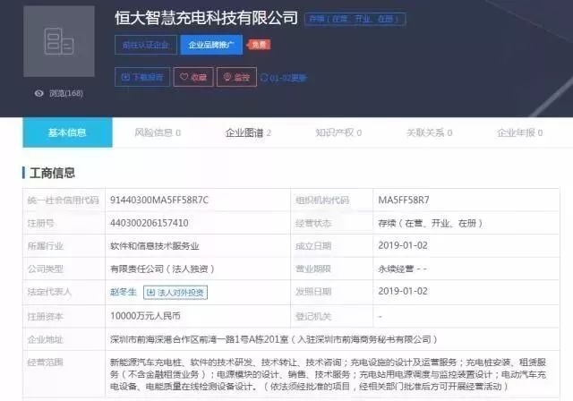Click the 前往认证企业 button

pos(146,45)
